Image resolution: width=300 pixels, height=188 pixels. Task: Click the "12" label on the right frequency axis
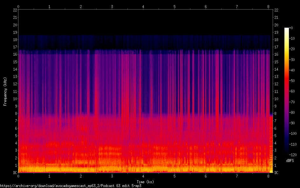coord(276,84)
